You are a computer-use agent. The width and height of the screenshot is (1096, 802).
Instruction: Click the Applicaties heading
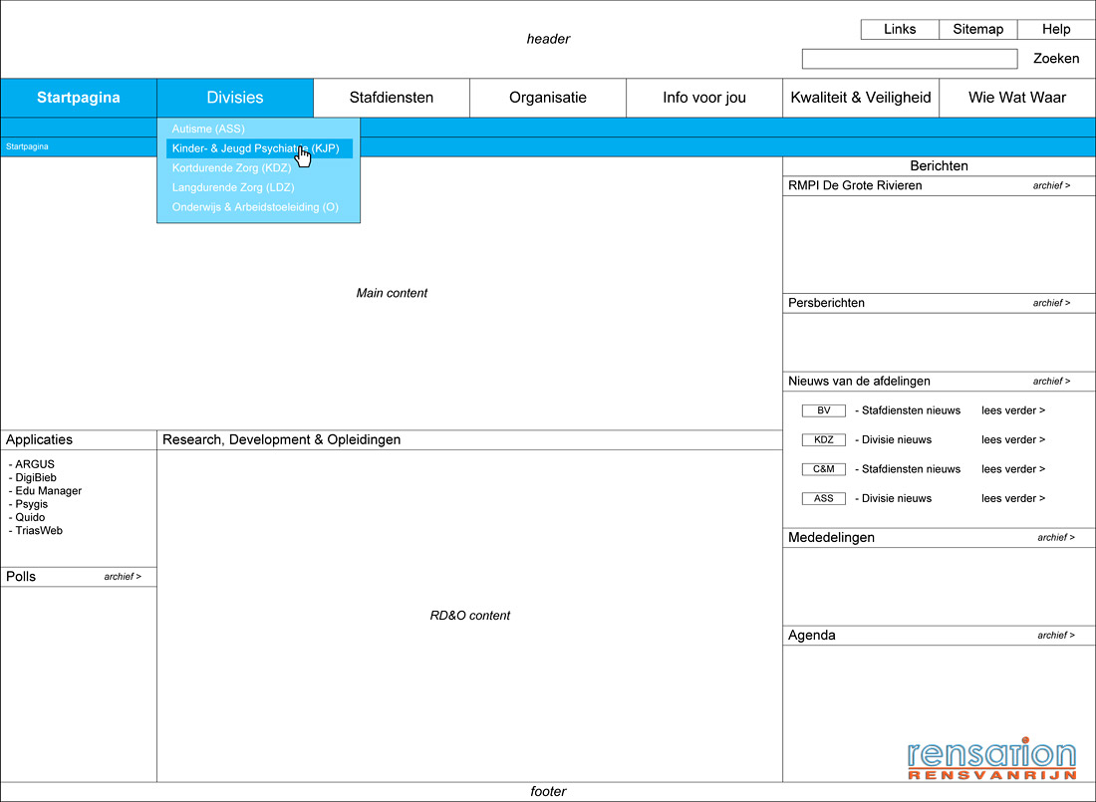click(x=39, y=439)
